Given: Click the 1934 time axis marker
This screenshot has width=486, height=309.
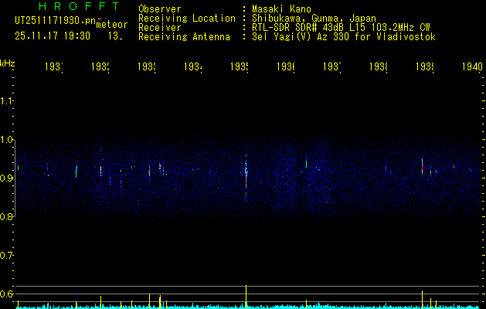Looking at the screenshot, I should 193,66.
